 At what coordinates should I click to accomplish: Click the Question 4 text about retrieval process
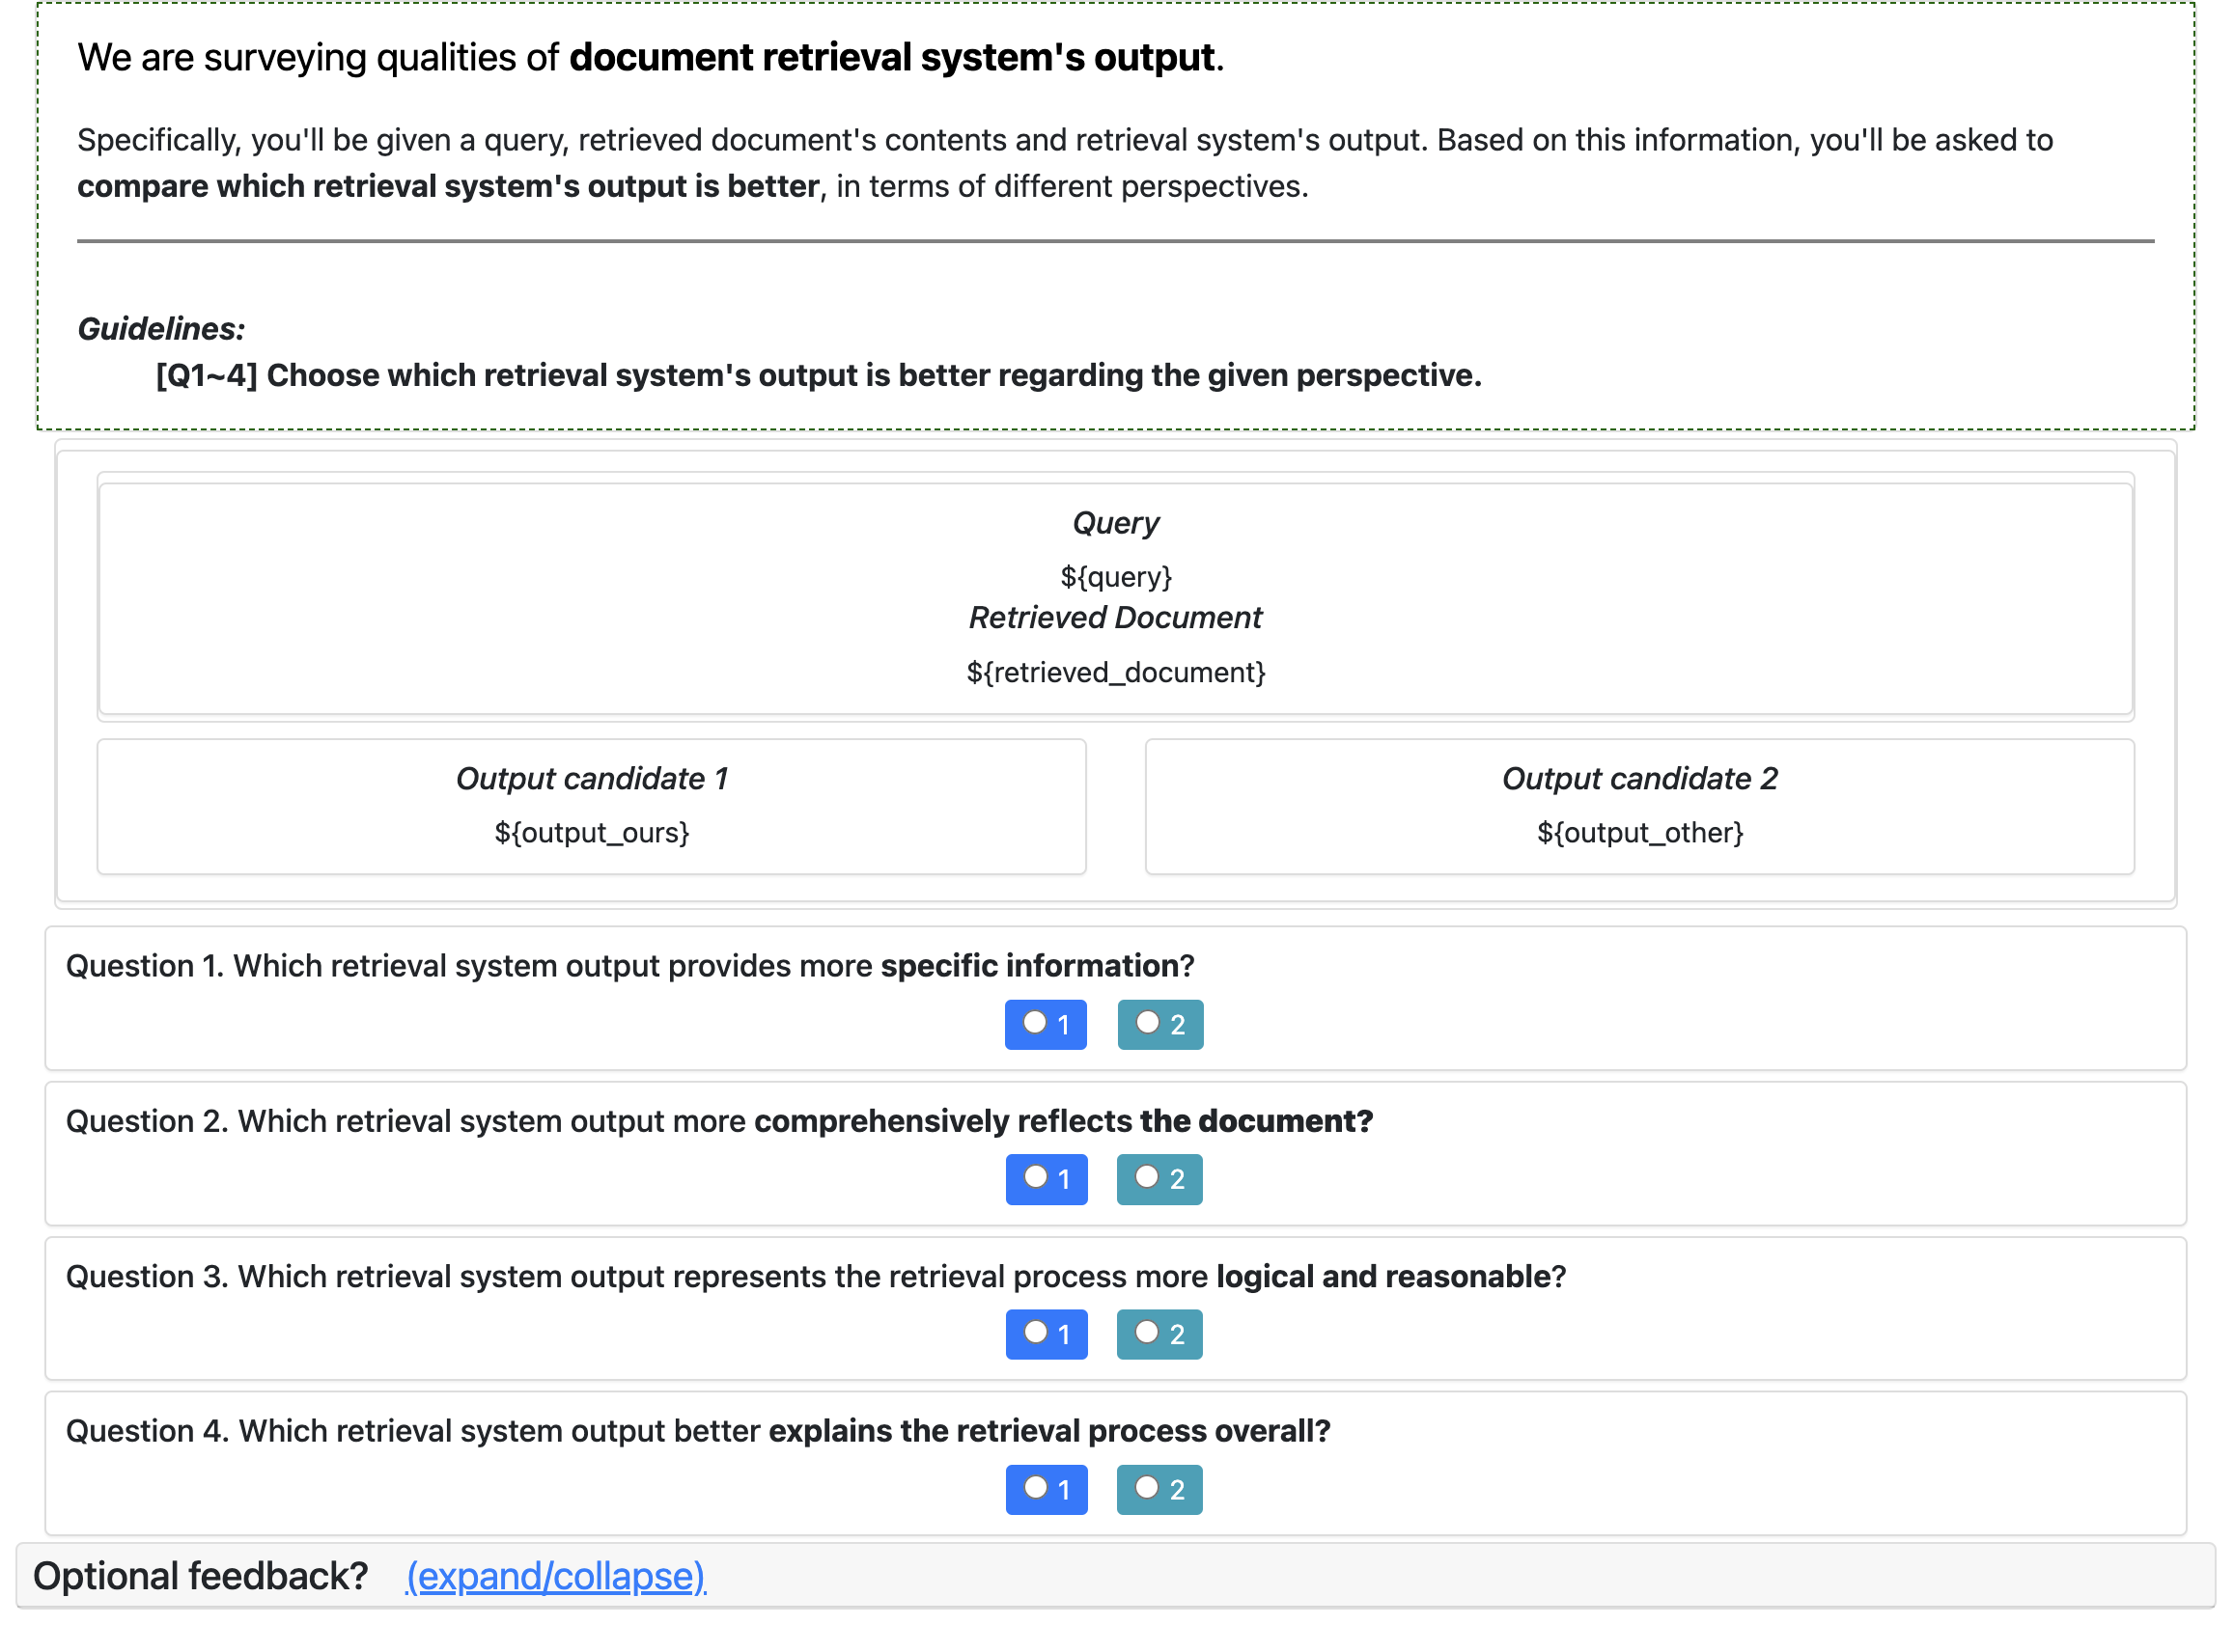(x=697, y=1432)
